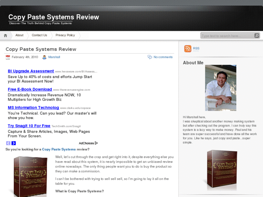Click the TechSmith.com/Snagit ad URL
Viewport: 263px width, 197px height.
66,126
